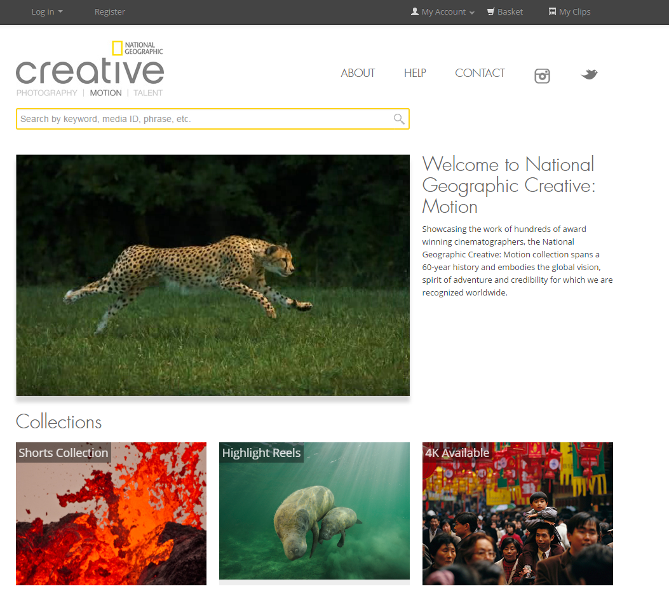
Task: Click the Welcome to National Geographic Creative heading
Action: 508,185
